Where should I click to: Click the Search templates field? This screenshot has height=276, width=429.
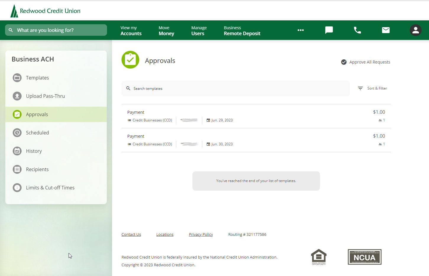pyautogui.click(x=235, y=88)
